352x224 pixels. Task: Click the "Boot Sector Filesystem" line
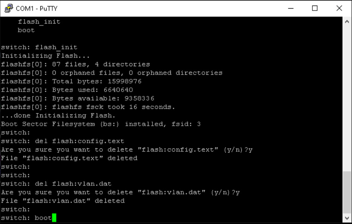click(101, 124)
